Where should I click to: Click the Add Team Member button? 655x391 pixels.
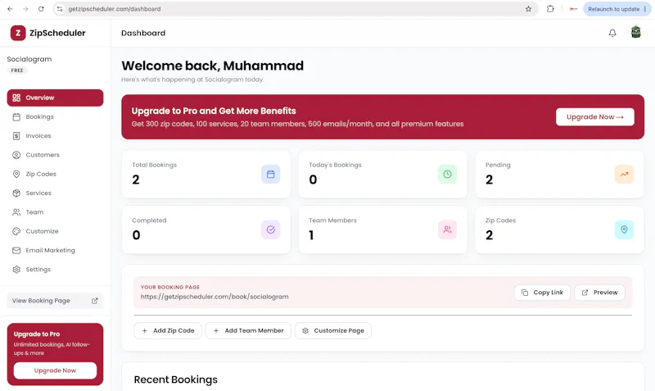pyautogui.click(x=248, y=330)
